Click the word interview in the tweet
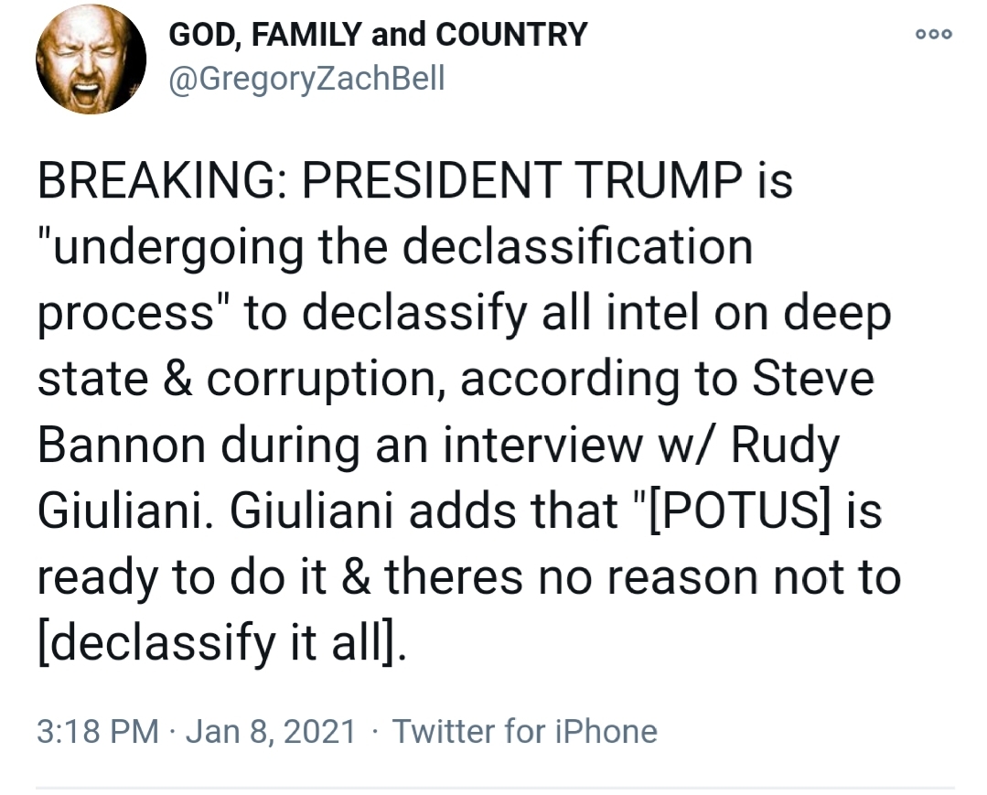The height and width of the screenshot is (795, 987). pos(542,445)
